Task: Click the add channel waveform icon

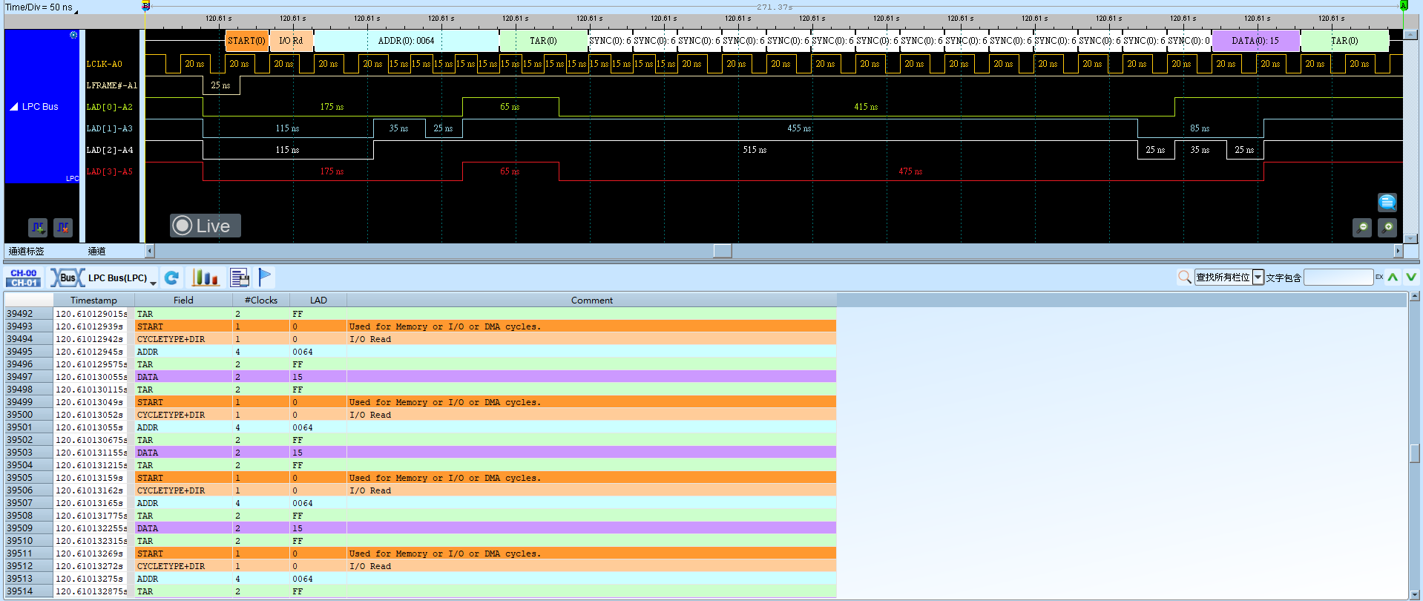Action: coord(38,227)
